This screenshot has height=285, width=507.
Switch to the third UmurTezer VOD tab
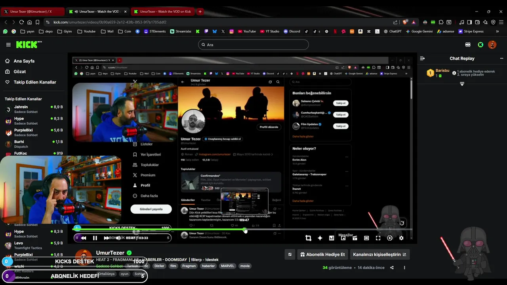[162, 11]
